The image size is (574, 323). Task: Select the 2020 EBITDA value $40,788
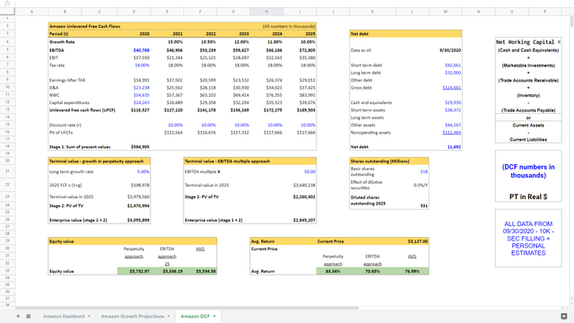tap(142, 50)
